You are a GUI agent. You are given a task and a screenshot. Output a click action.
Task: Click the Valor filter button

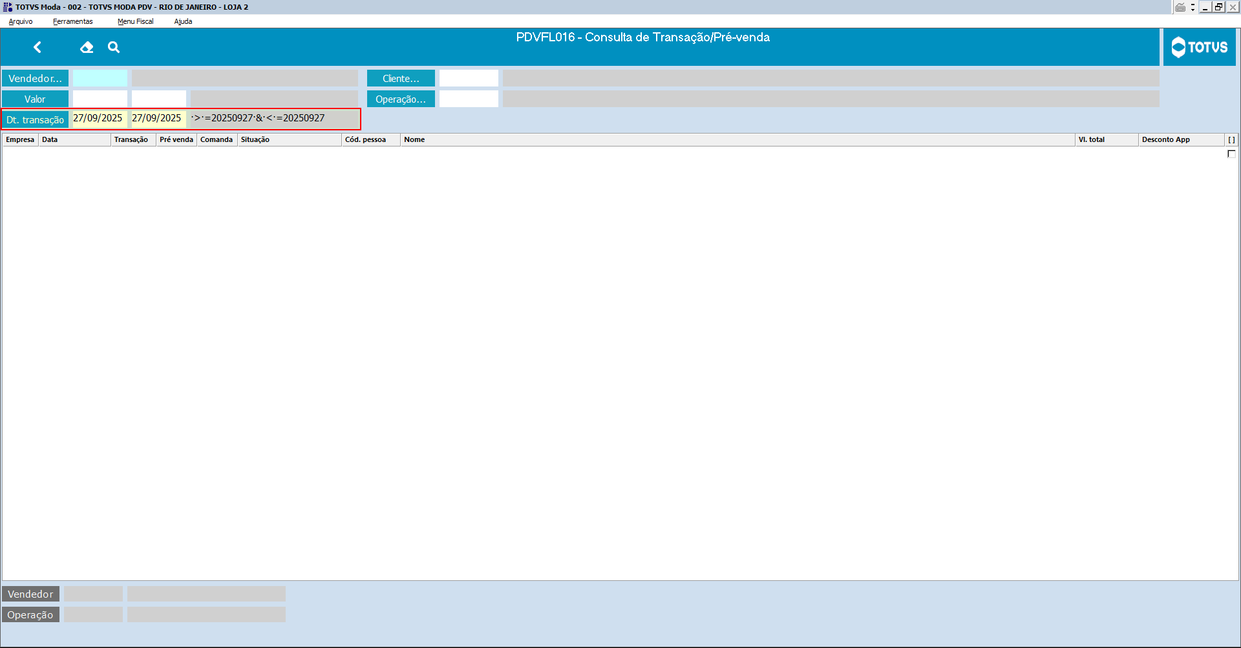point(35,99)
